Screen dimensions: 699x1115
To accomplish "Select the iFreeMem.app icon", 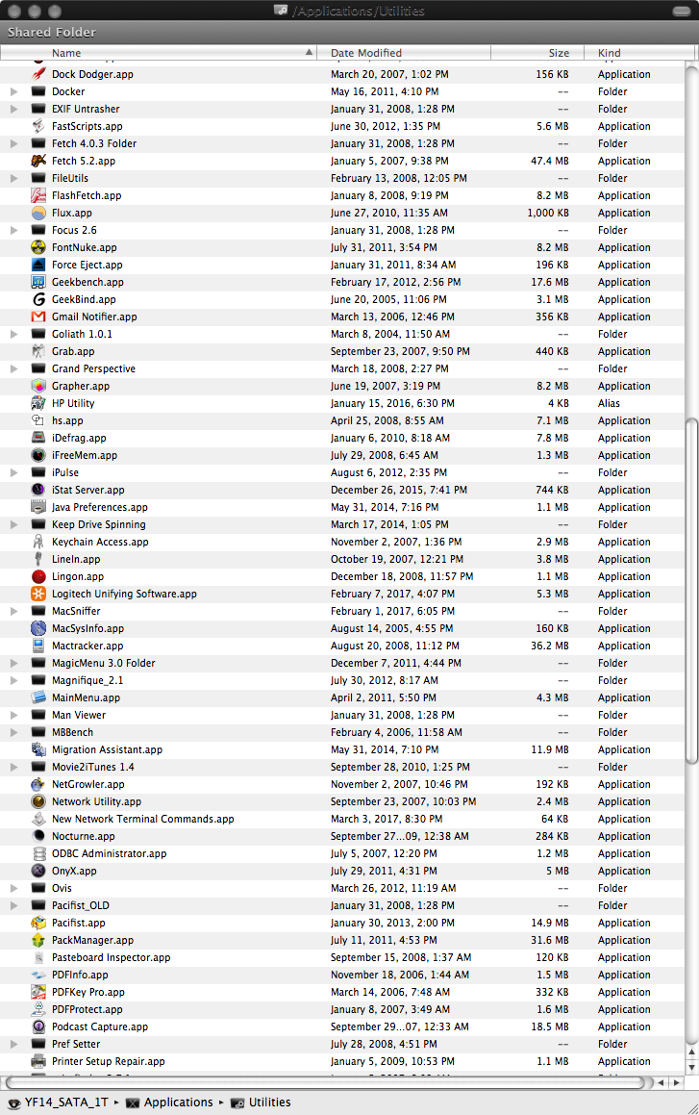I will tap(39, 455).
